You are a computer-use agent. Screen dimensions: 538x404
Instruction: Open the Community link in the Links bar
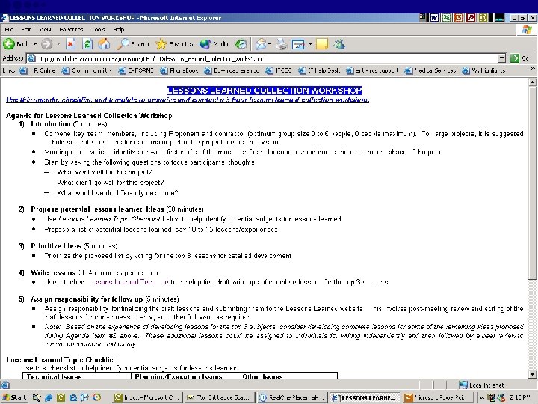(x=87, y=70)
